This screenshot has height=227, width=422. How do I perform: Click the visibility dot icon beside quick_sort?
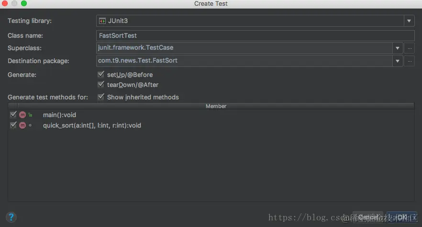point(30,125)
